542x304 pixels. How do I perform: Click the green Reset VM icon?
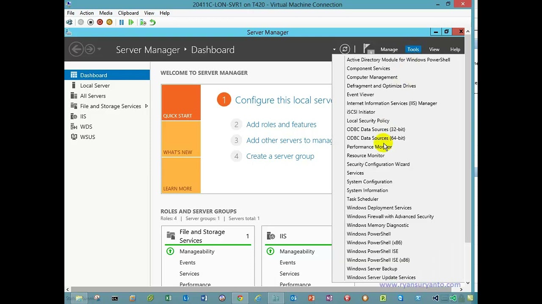point(131,22)
